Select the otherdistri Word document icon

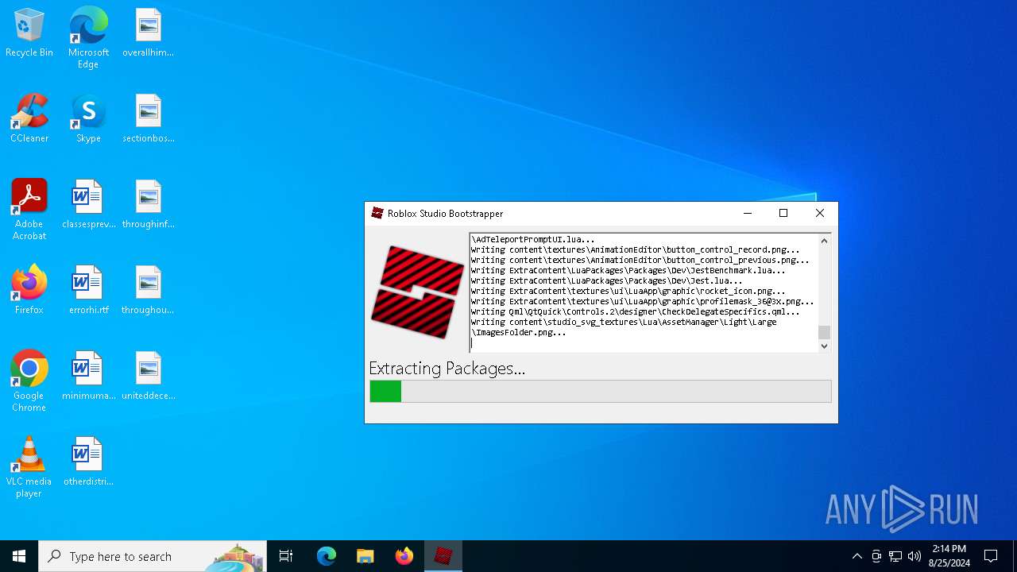tap(88, 462)
